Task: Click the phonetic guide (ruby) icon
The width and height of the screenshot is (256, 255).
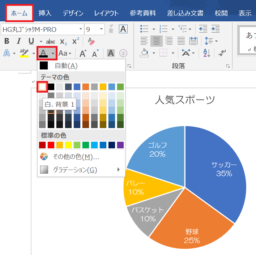Action: pos(111,29)
